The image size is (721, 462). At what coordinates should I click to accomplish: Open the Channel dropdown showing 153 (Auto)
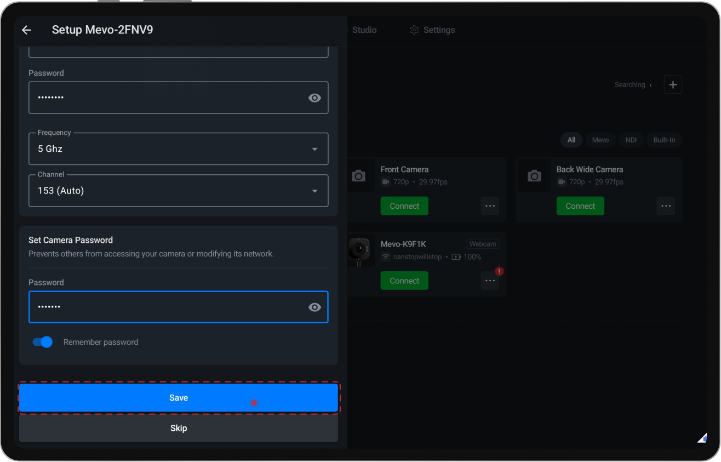179,191
